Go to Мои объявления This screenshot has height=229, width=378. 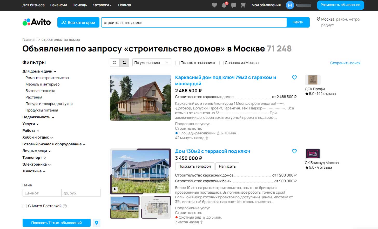pyautogui.click(x=266, y=5)
